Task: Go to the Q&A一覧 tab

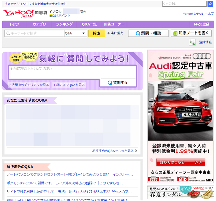Action: (x=89, y=24)
